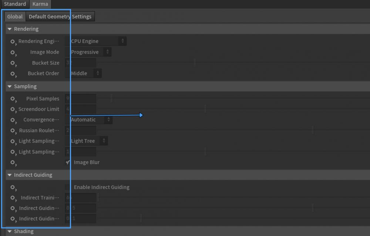Image resolution: width=370 pixels, height=236 pixels.
Task: Click the parameter icon beside Indirect Training
Action: click(13, 197)
